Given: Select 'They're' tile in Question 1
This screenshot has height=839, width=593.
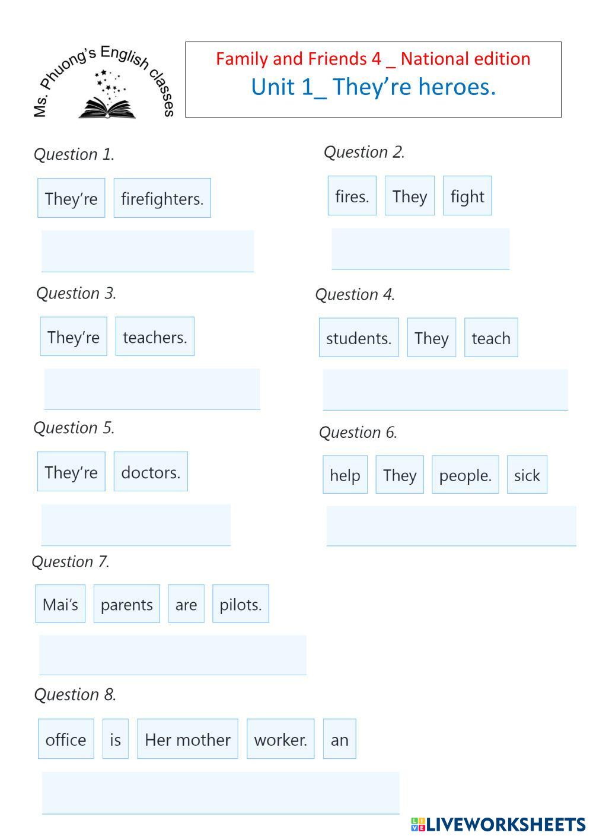Looking at the screenshot, I should (x=71, y=198).
